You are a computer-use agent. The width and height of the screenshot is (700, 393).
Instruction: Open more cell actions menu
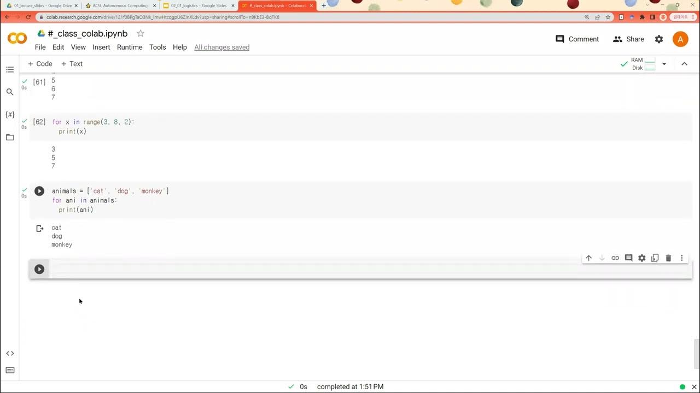point(681,258)
